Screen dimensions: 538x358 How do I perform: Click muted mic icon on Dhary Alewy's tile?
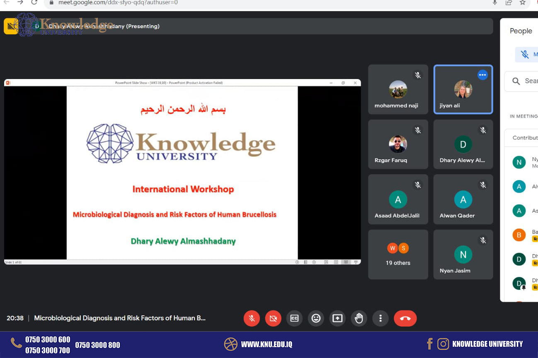pos(483,130)
